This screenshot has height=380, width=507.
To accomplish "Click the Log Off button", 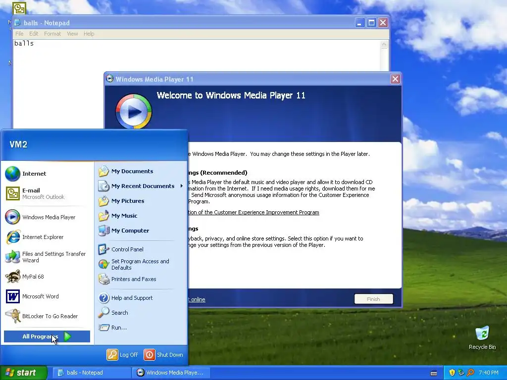I will [x=122, y=355].
